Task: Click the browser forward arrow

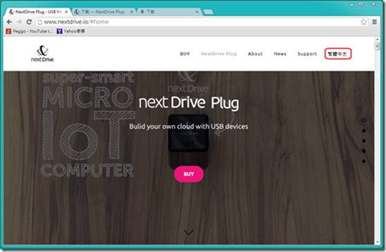Action: [x=19, y=22]
